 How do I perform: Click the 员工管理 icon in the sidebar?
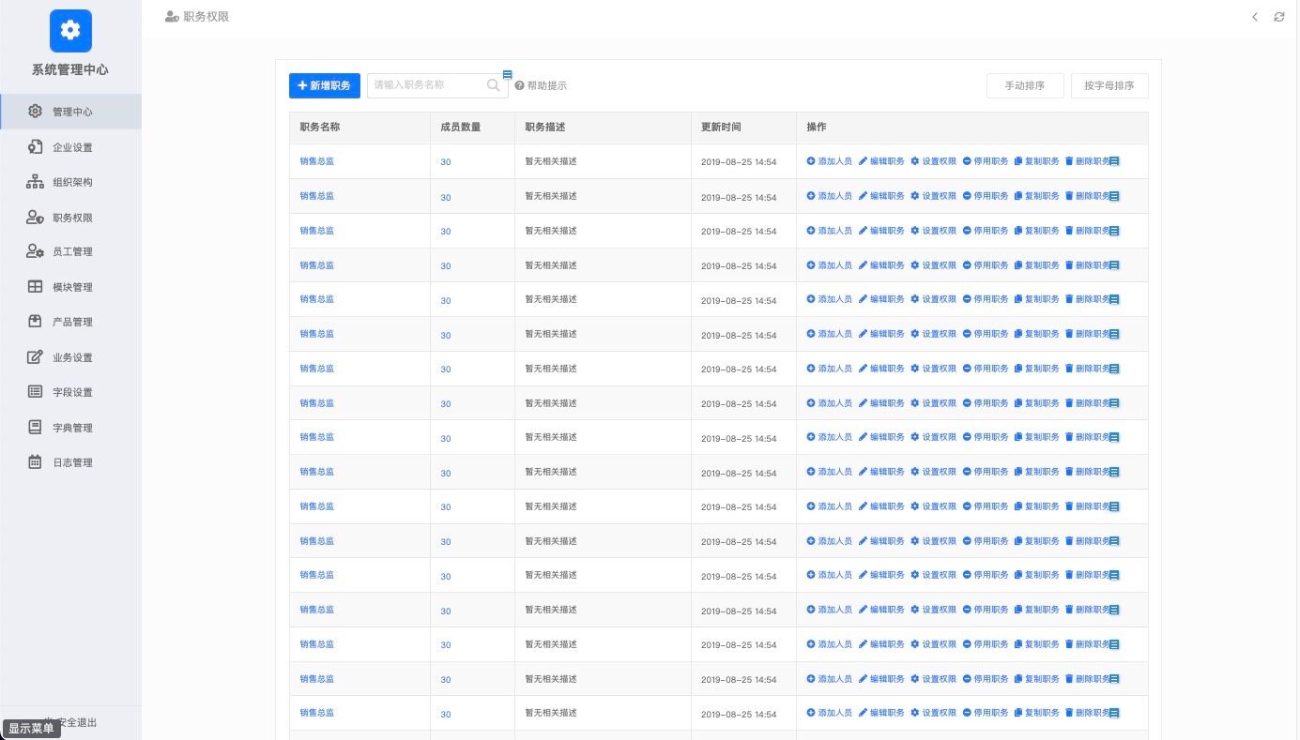tap(35, 251)
